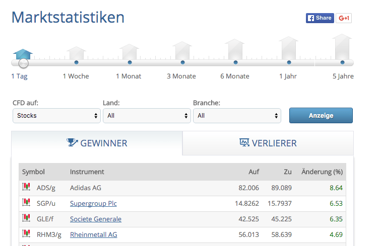Switch to the GEWINNER tab
The height and width of the screenshot is (246, 379).
[97, 143]
